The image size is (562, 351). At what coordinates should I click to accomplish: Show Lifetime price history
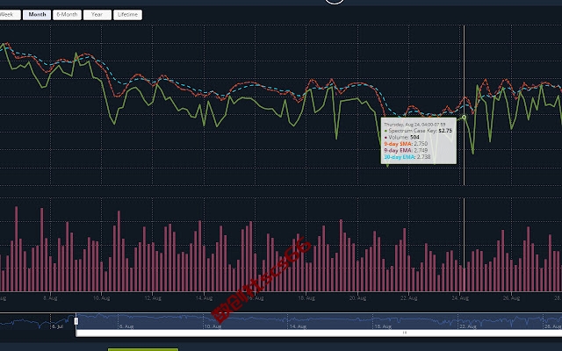point(127,15)
